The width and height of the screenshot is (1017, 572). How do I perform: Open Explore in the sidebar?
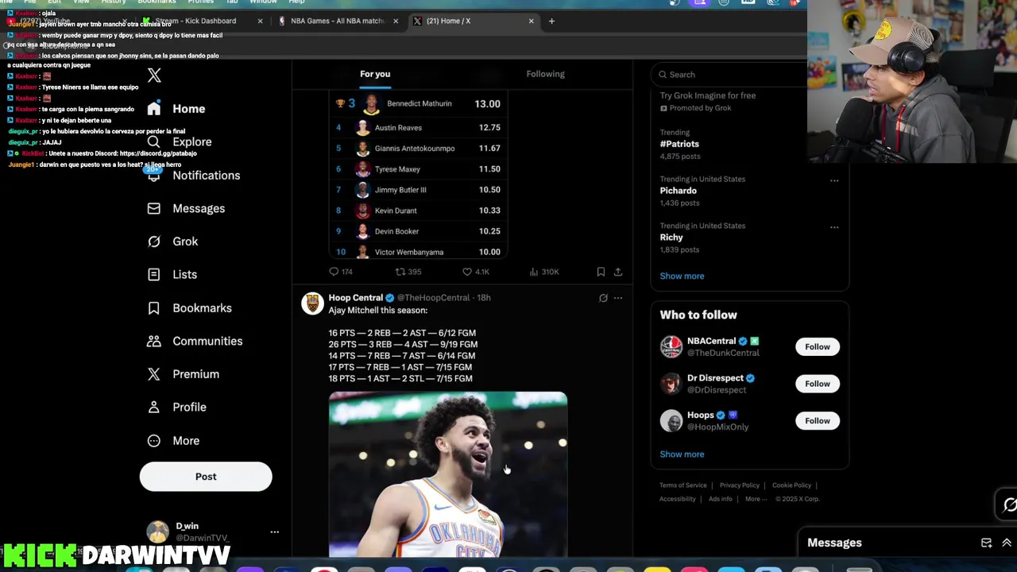(180, 142)
